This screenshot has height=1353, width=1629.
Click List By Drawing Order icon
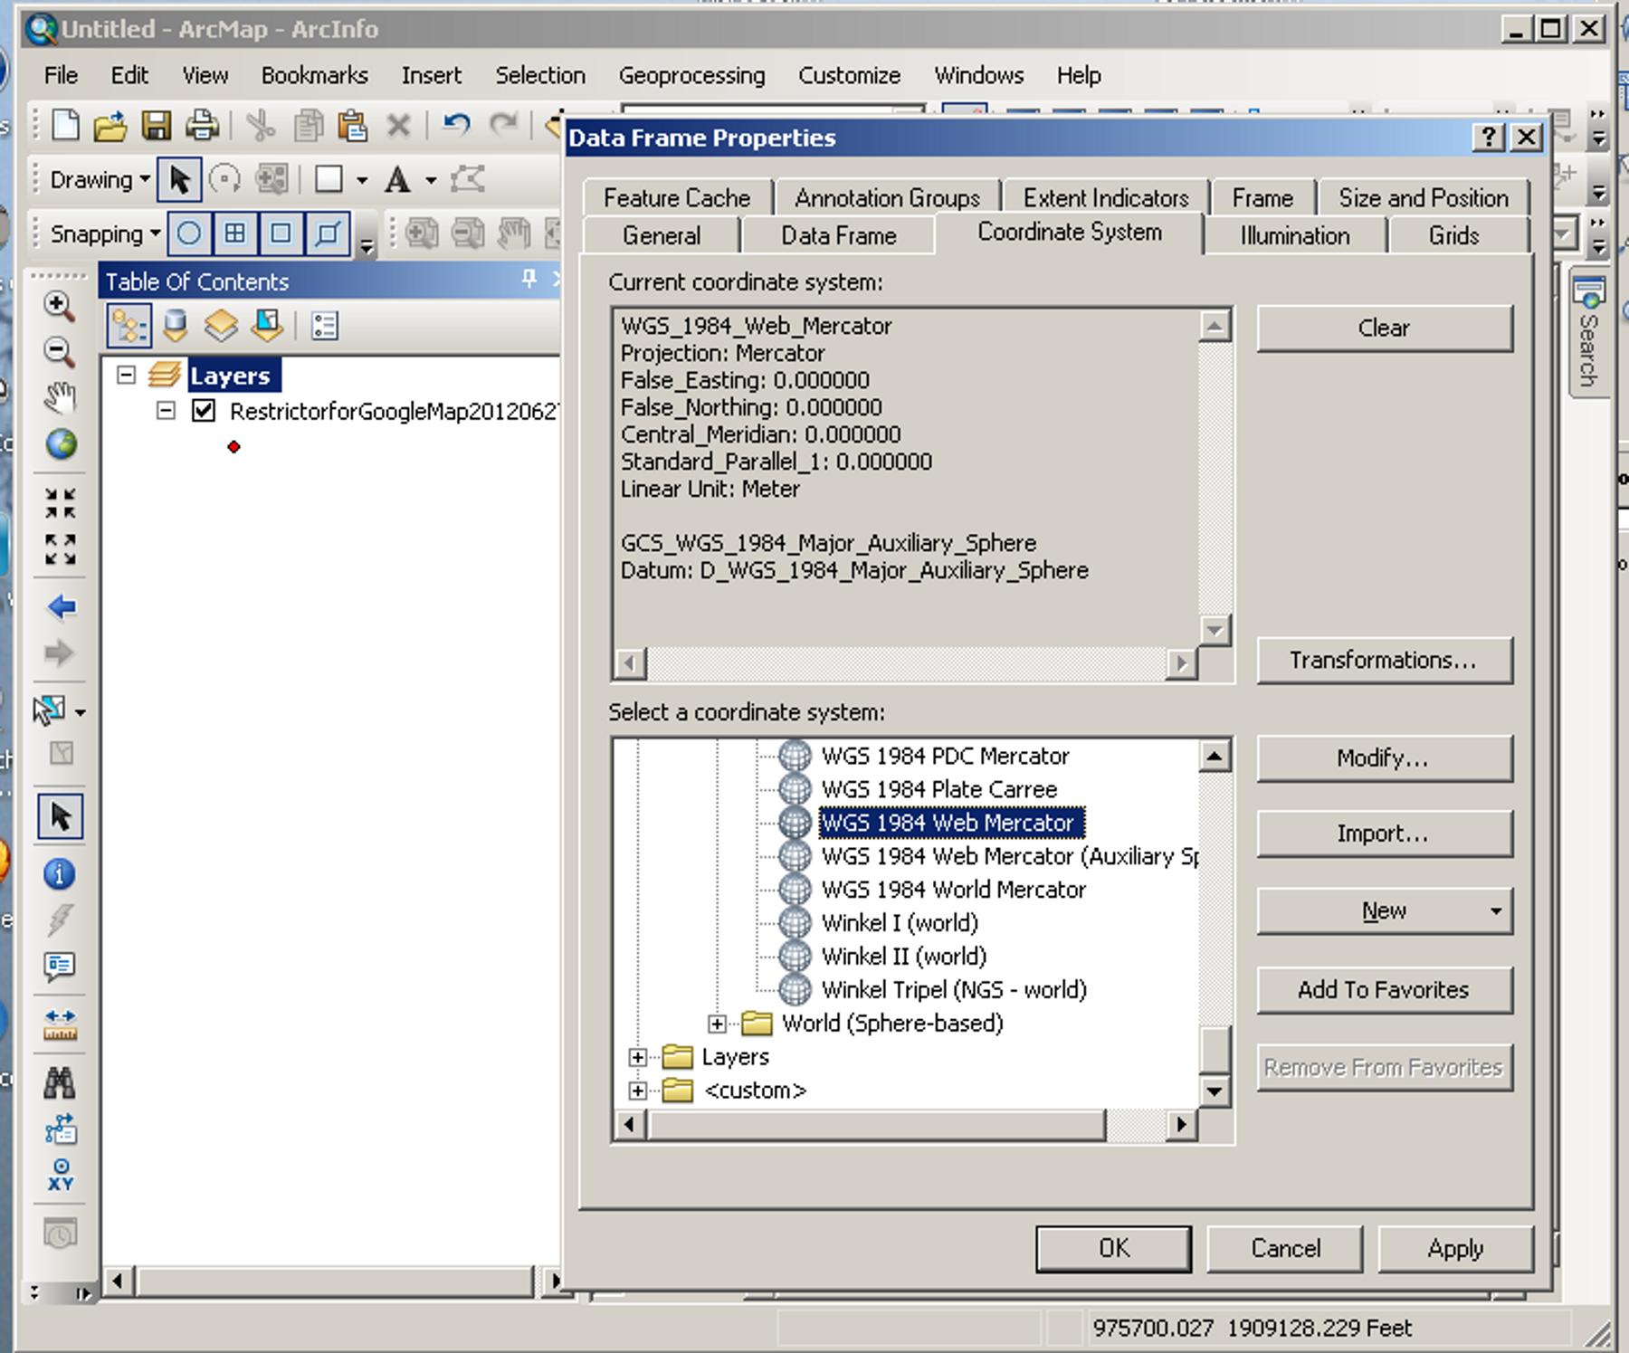(129, 326)
